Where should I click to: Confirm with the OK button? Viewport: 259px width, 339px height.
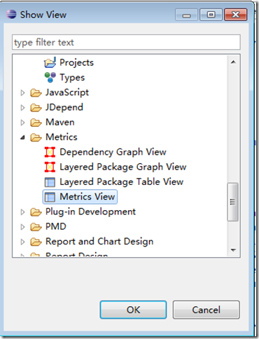click(133, 310)
